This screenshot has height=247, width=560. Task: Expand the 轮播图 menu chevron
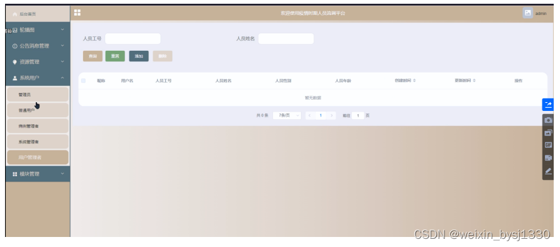62,30
